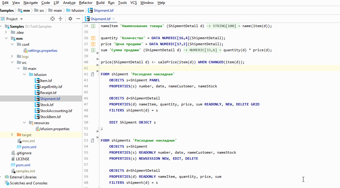Click the form gutter icon on line 42
This screenshot has width=340, height=188.
92,74
